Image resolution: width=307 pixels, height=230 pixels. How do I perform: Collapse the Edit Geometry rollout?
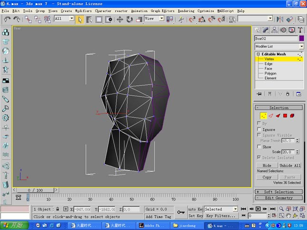[278, 198]
